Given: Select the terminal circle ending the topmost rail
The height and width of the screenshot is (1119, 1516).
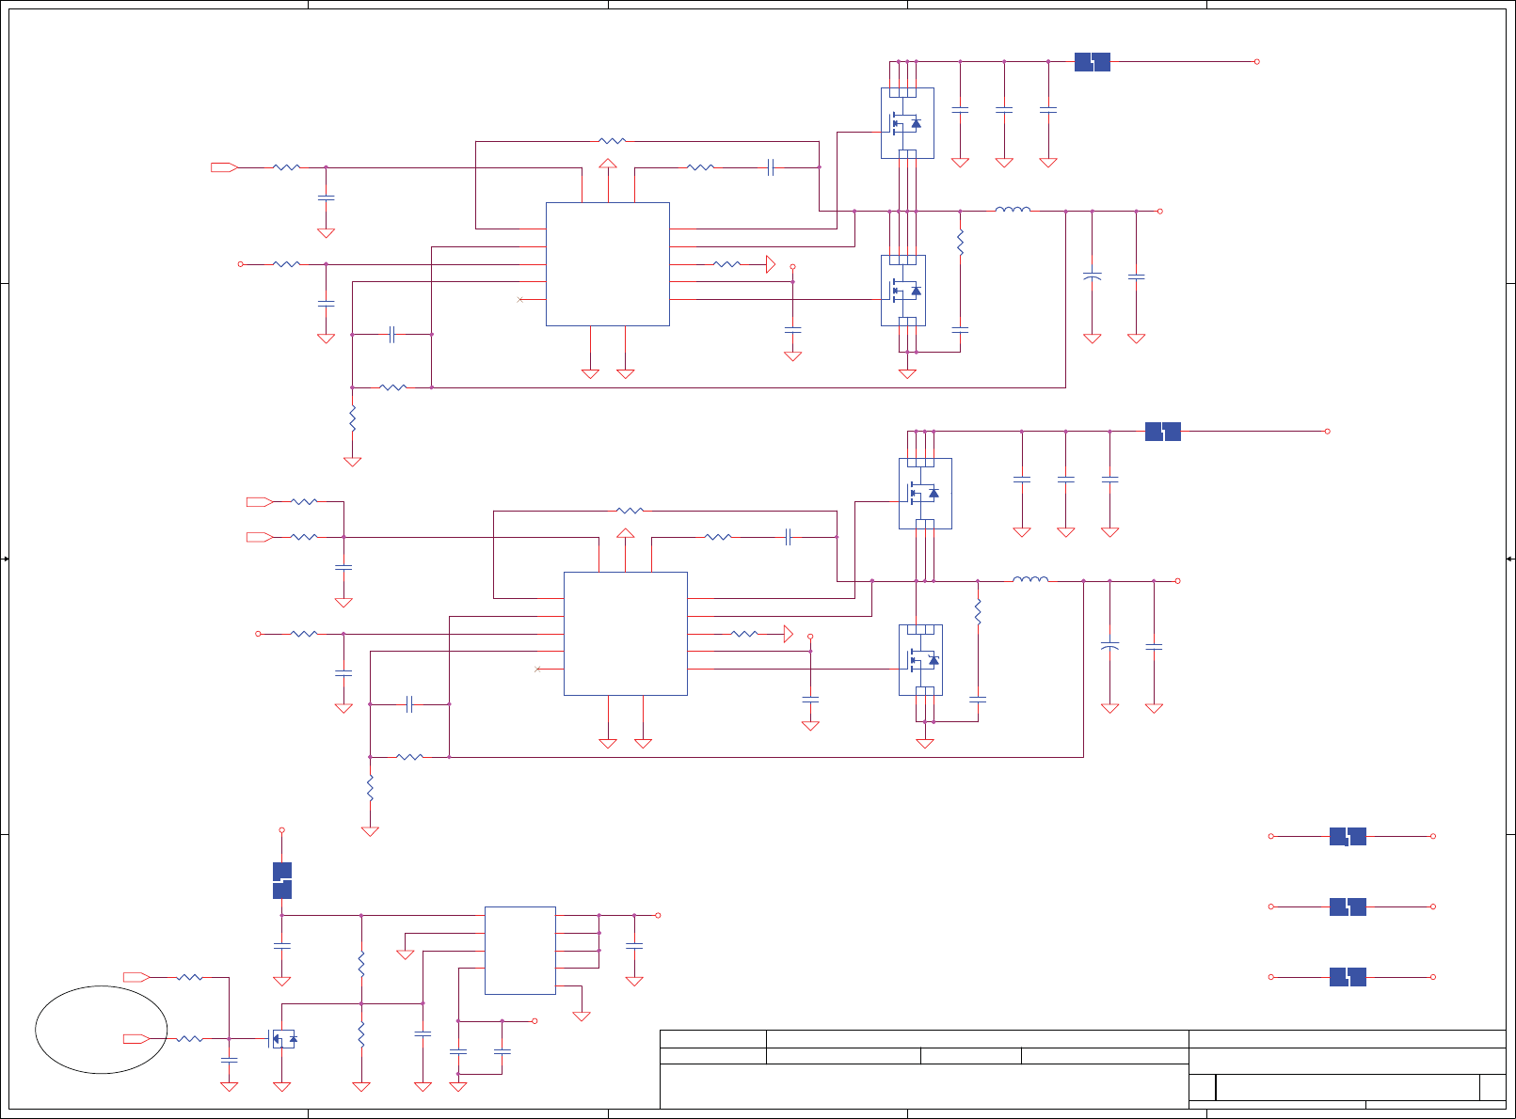Looking at the screenshot, I should pyautogui.click(x=1257, y=62).
